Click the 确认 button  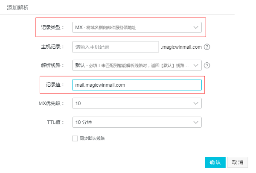pyautogui.click(x=215, y=162)
